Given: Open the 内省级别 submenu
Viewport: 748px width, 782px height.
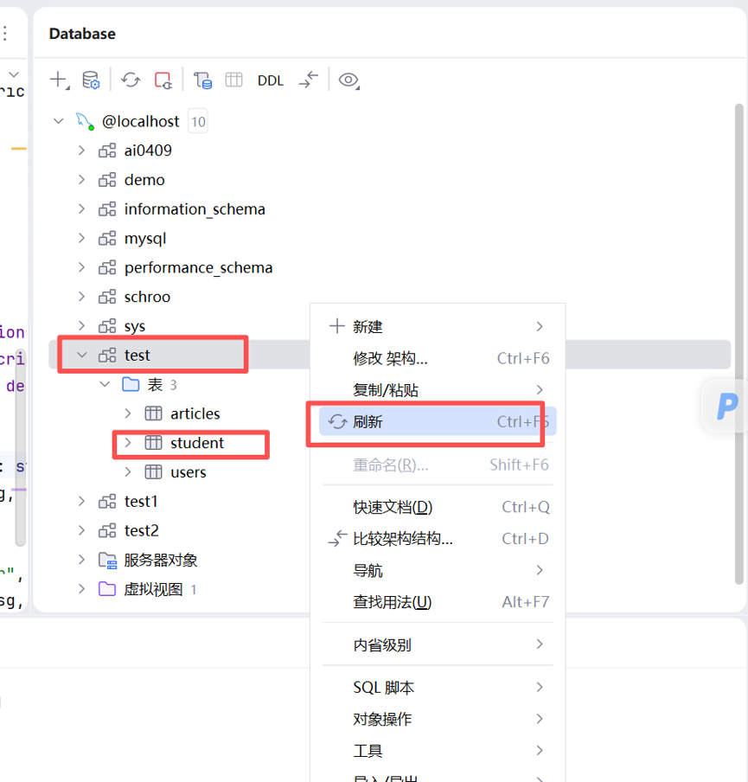Looking at the screenshot, I should [438, 644].
